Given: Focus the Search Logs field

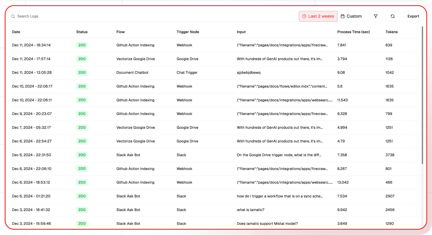Looking at the screenshot, I should coord(151,16).
